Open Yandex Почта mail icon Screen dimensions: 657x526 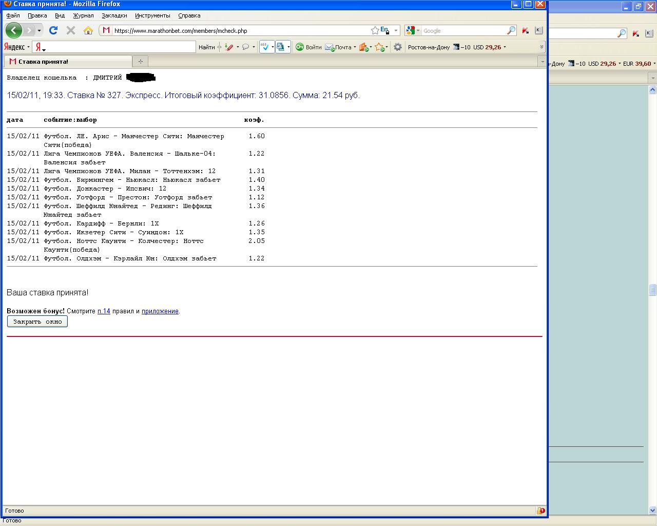[330, 47]
